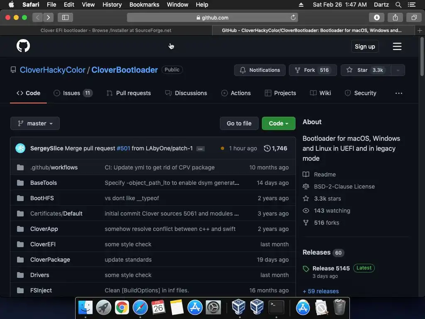Open the BaseTools folder
This screenshot has width=425, height=319.
click(44, 183)
